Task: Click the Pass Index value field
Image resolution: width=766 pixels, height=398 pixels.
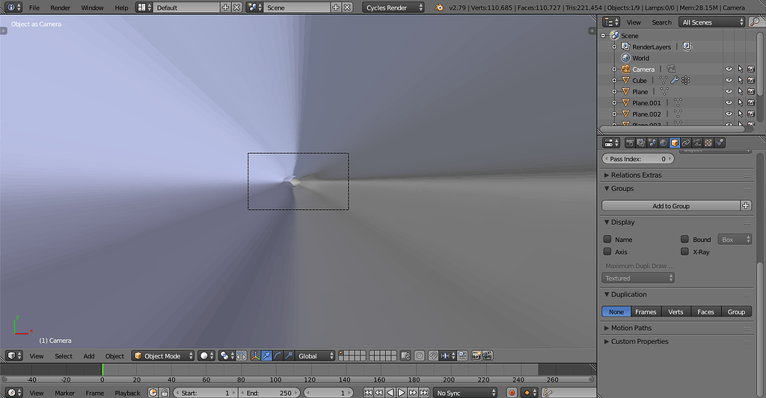Action: pyautogui.click(x=638, y=159)
